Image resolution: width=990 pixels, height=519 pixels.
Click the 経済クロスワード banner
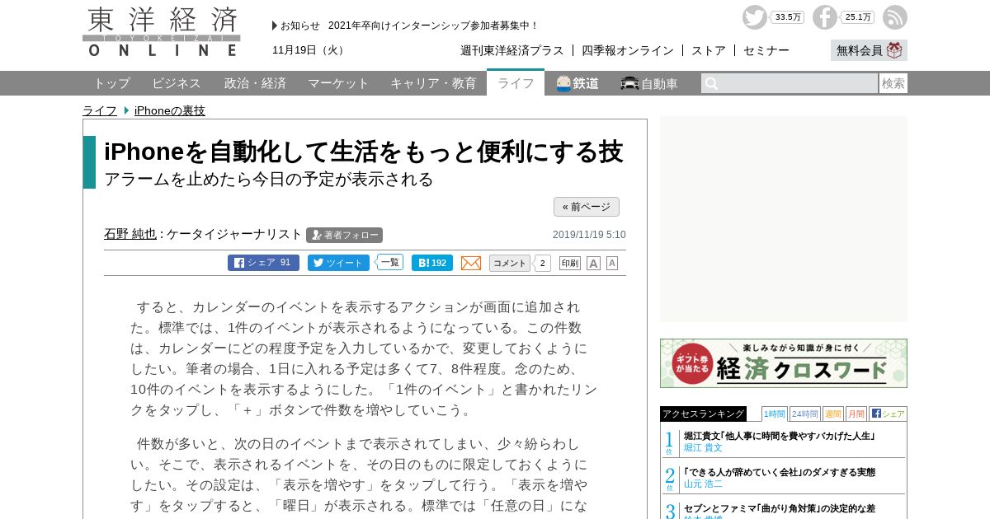point(784,363)
